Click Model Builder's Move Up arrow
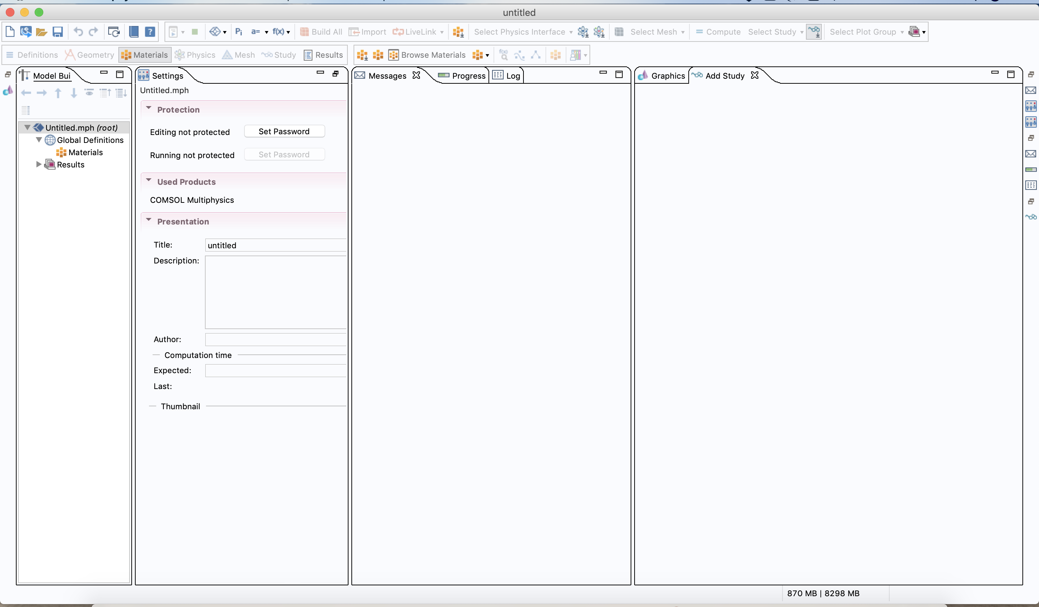 coord(58,93)
